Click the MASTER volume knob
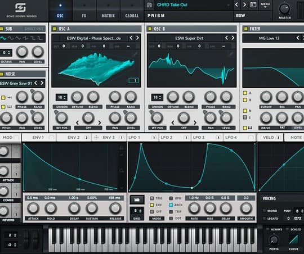 coord(284,9)
